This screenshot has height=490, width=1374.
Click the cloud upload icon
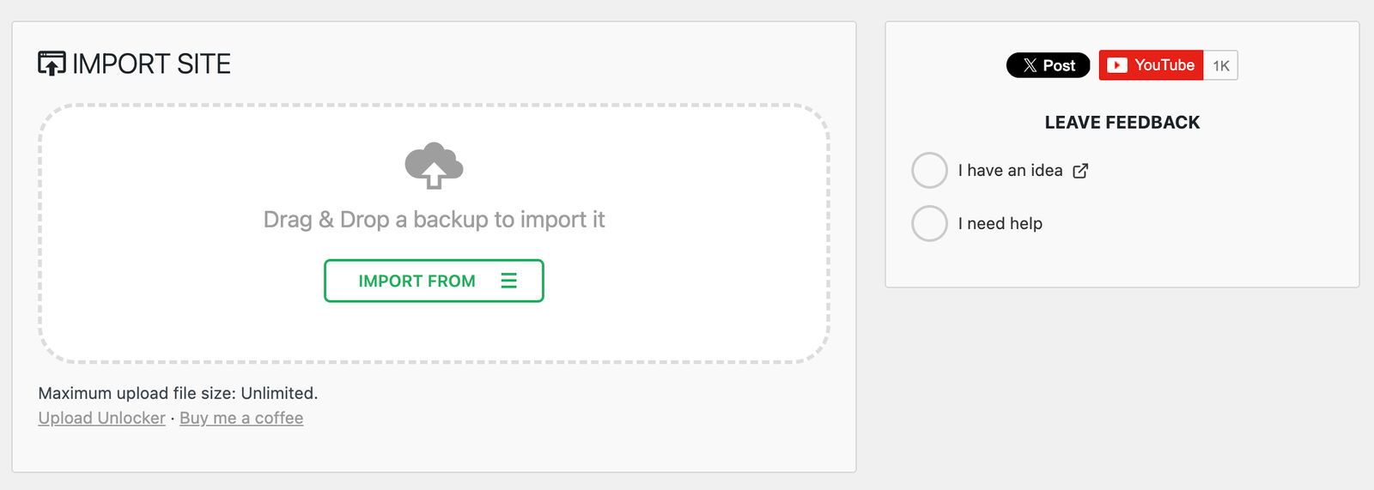(434, 165)
